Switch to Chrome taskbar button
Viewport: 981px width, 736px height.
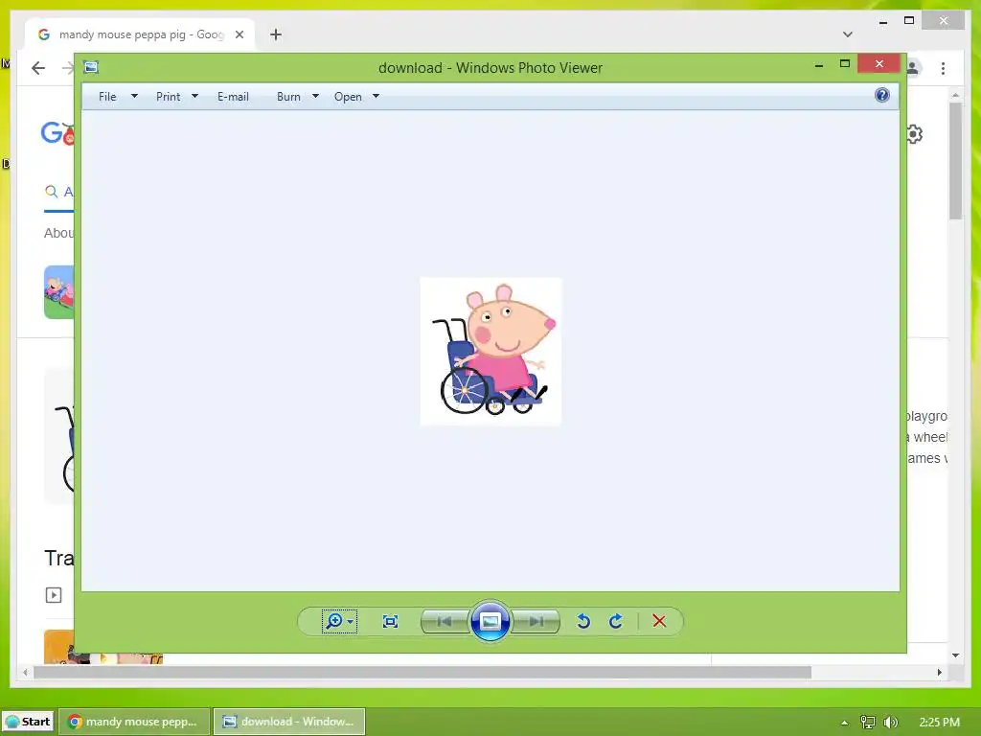pos(134,722)
